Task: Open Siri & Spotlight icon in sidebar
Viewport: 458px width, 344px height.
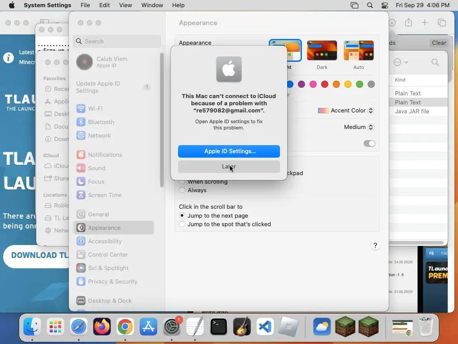Action: [x=81, y=268]
